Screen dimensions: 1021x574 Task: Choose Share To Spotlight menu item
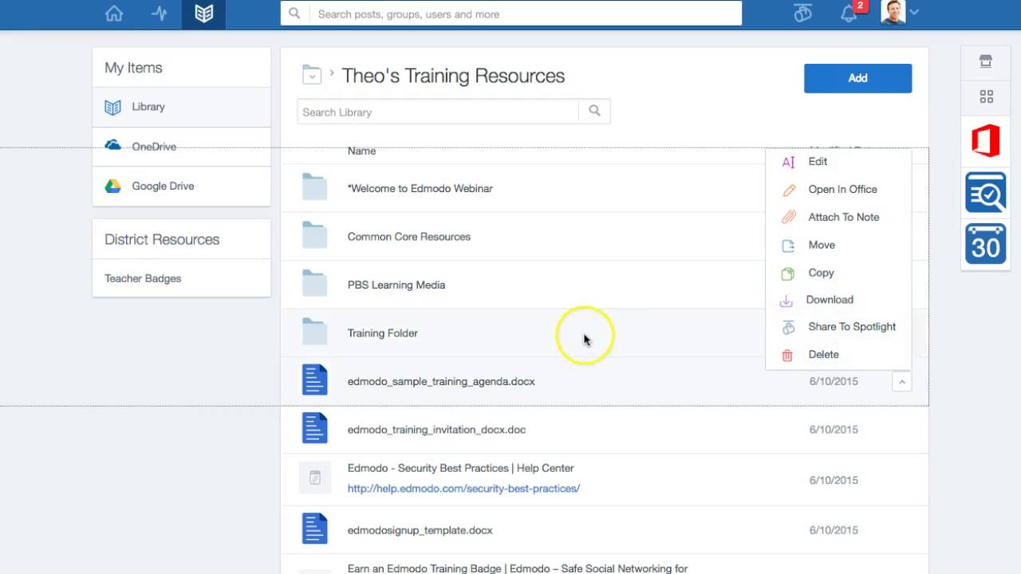[852, 327]
